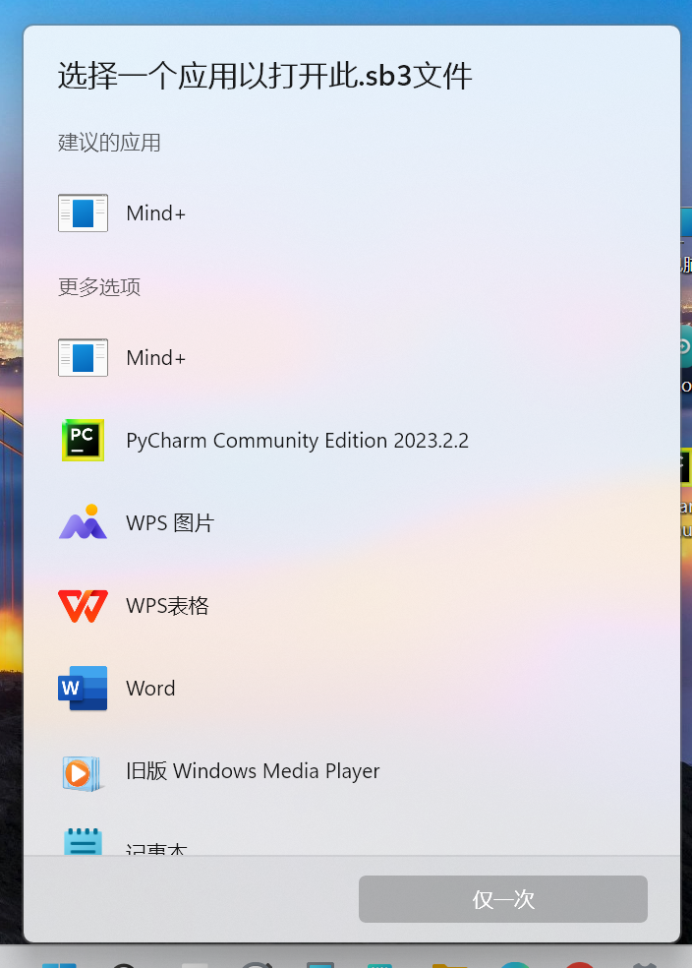Click the red WPS表格 icon
This screenshot has width=692, height=968.
[83, 606]
